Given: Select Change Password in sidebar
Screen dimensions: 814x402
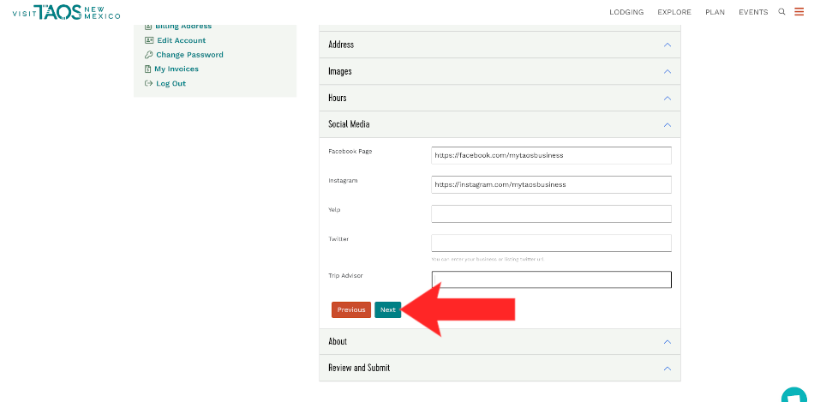Looking at the screenshot, I should (189, 55).
